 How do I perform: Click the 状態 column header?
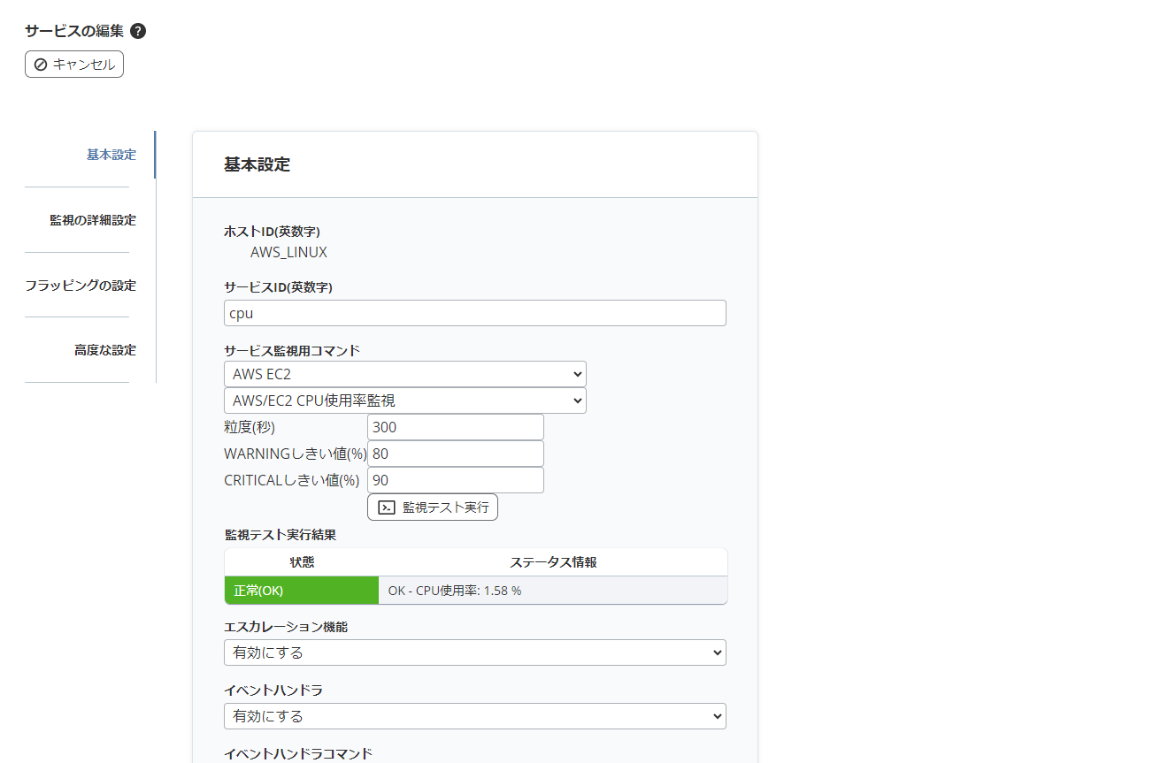302,562
